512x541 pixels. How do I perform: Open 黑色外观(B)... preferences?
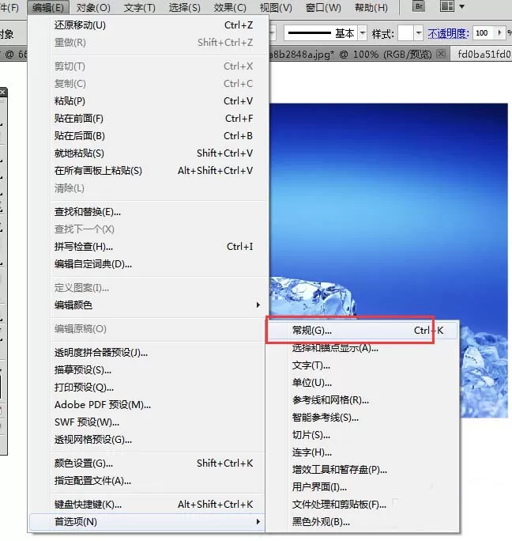(363, 522)
